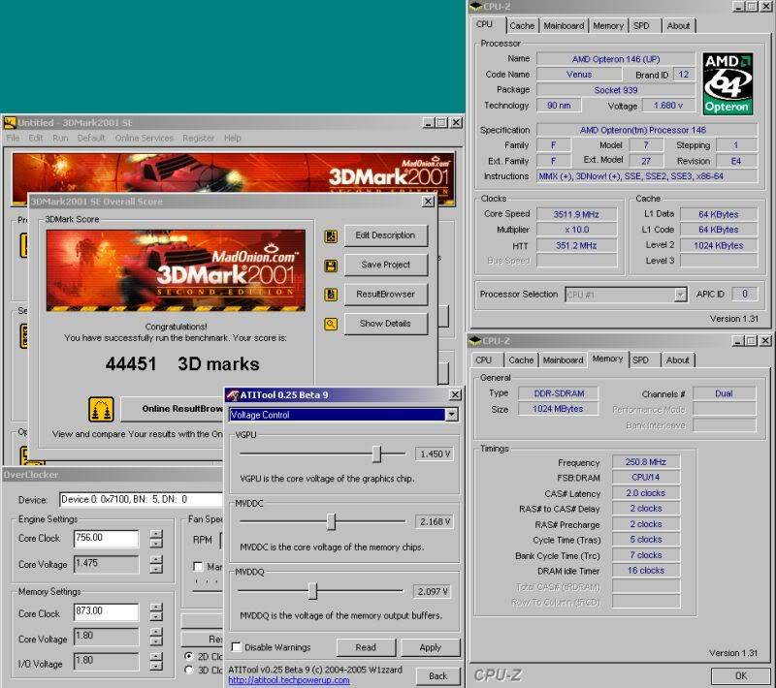Open the Run menu in 3DMark2001
The height and width of the screenshot is (688, 776).
tap(60, 138)
